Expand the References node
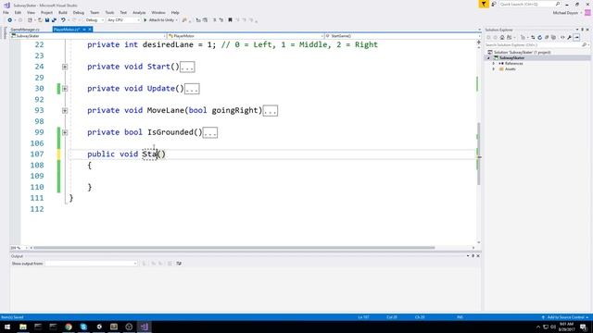The width and height of the screenshot is (593, 333). pyautogui.click(x=493, y=64)
